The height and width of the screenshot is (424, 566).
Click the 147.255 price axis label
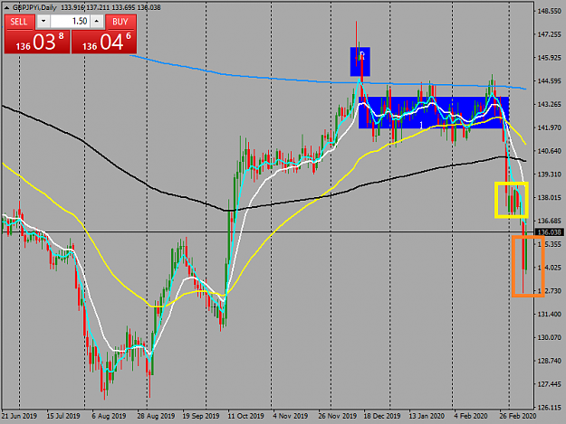(x=550, y=34)
